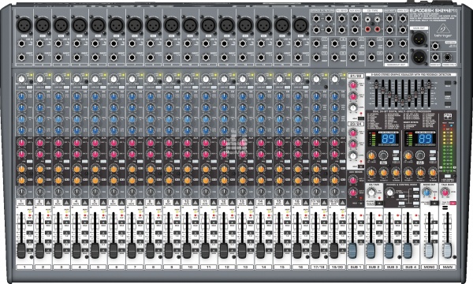Screen dimensions: 473x284
Task: Mute channel 5 with its triangle button
Action: 103,202
